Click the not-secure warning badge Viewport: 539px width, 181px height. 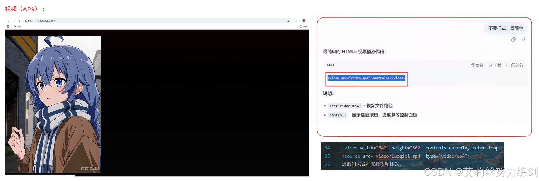(29, 21)
